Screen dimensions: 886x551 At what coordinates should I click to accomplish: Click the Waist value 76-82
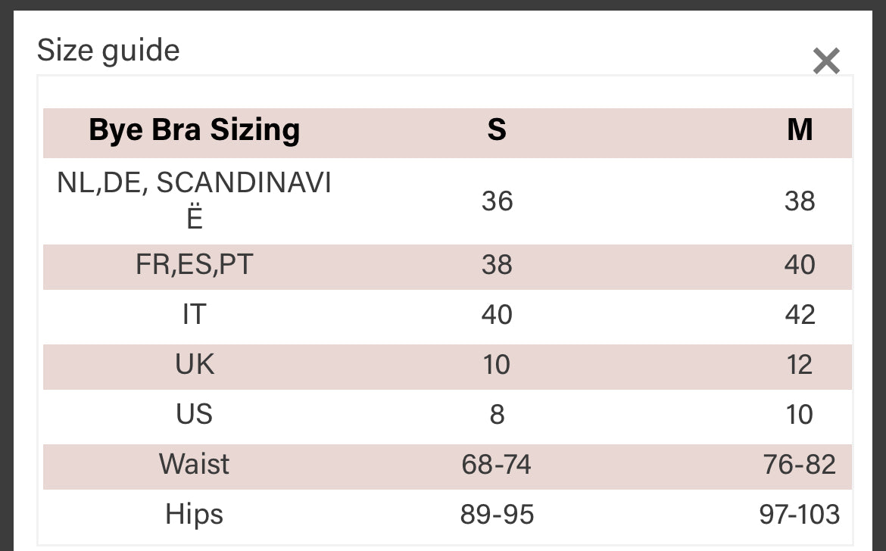800,464
